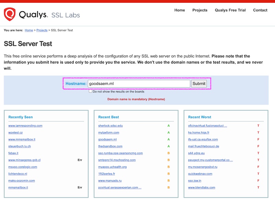Open lichtendeco.nl result
275x202 pixels.
tap(18, 174)
